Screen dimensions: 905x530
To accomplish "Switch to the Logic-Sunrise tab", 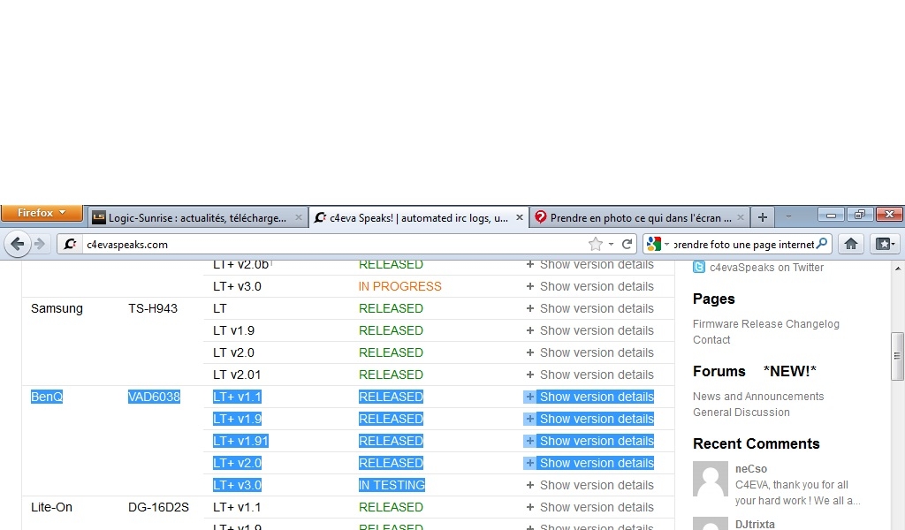I will coord(197,217).
